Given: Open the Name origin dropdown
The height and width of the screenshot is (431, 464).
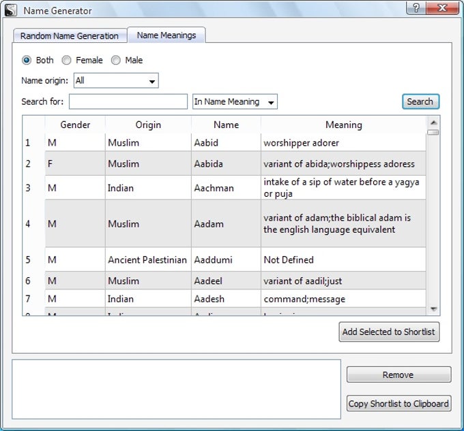Looking at the screenshot, I should pos(116,80).
